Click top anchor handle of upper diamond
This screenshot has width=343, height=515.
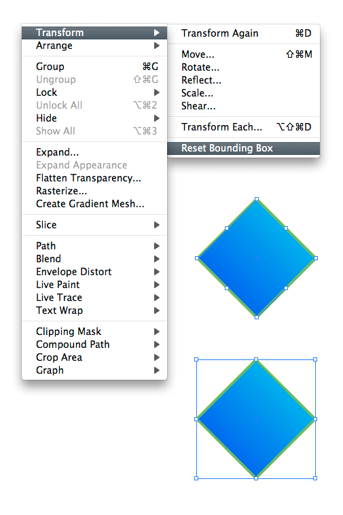pyautogui.click(x=257, y=199)
